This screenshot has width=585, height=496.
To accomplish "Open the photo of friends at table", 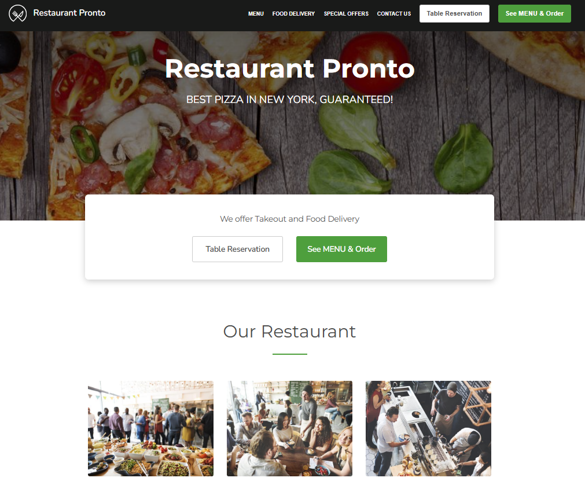I will click(x=289, y=428).
